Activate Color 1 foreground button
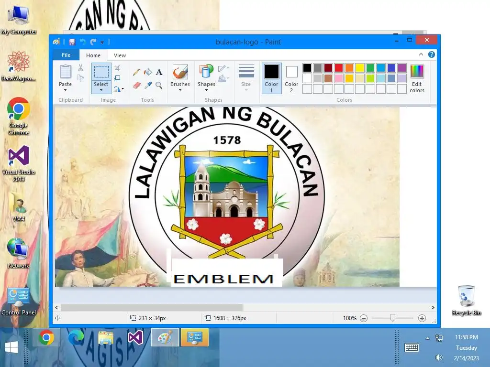Image resolution: width=490 pixels, height=367 pixels. point(271,78)
